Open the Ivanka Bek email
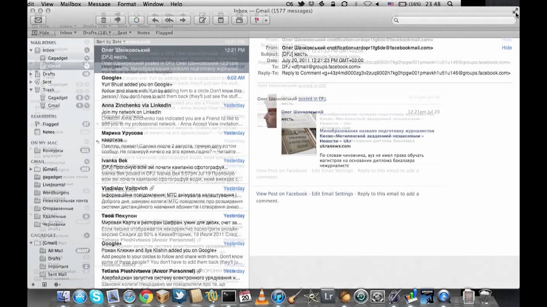 tap(171, 170)
